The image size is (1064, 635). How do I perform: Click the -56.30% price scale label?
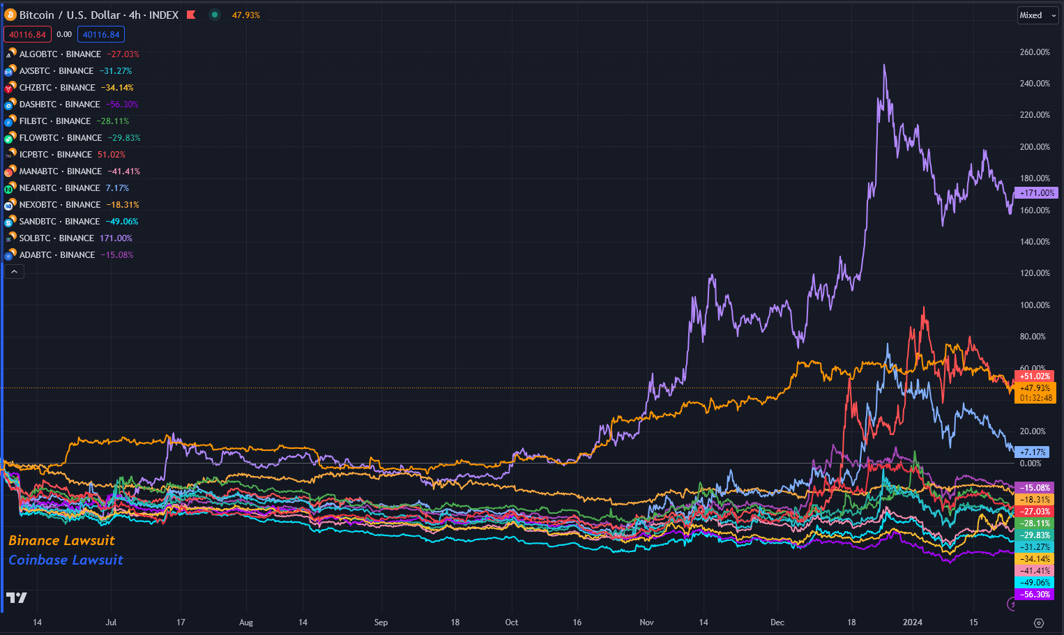(x=1035, y=595)
